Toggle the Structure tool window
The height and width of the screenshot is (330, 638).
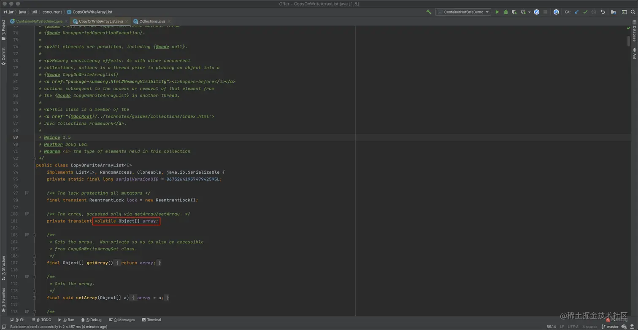point(3,268)
